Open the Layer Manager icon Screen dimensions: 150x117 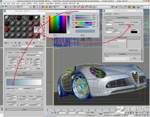(x=121, y=7)
